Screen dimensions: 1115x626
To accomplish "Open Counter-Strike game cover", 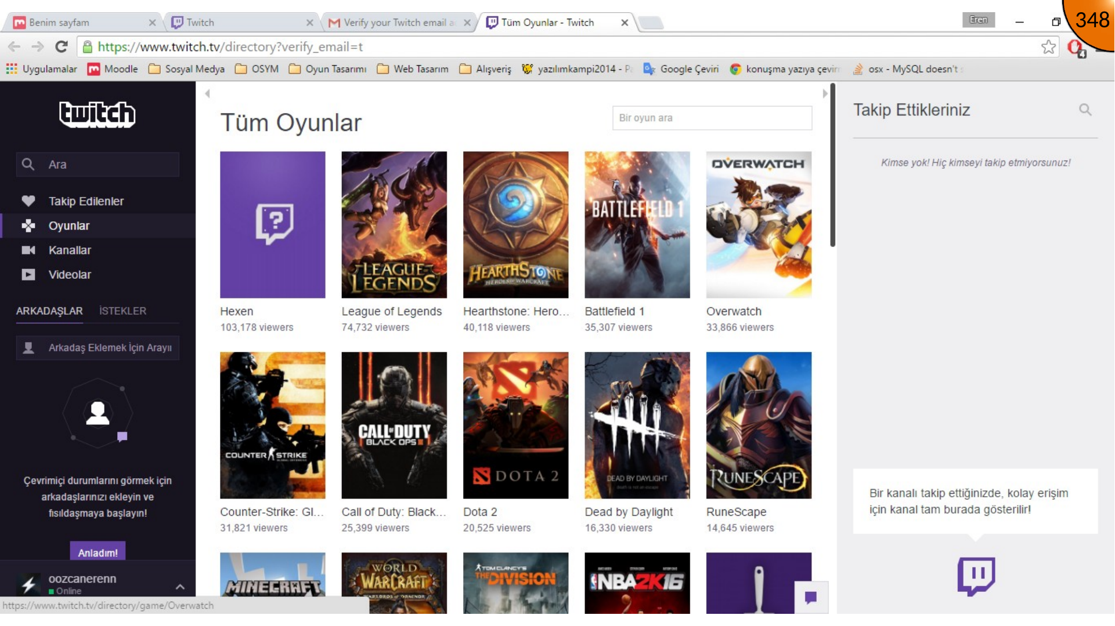I will (x=273, y=425).
